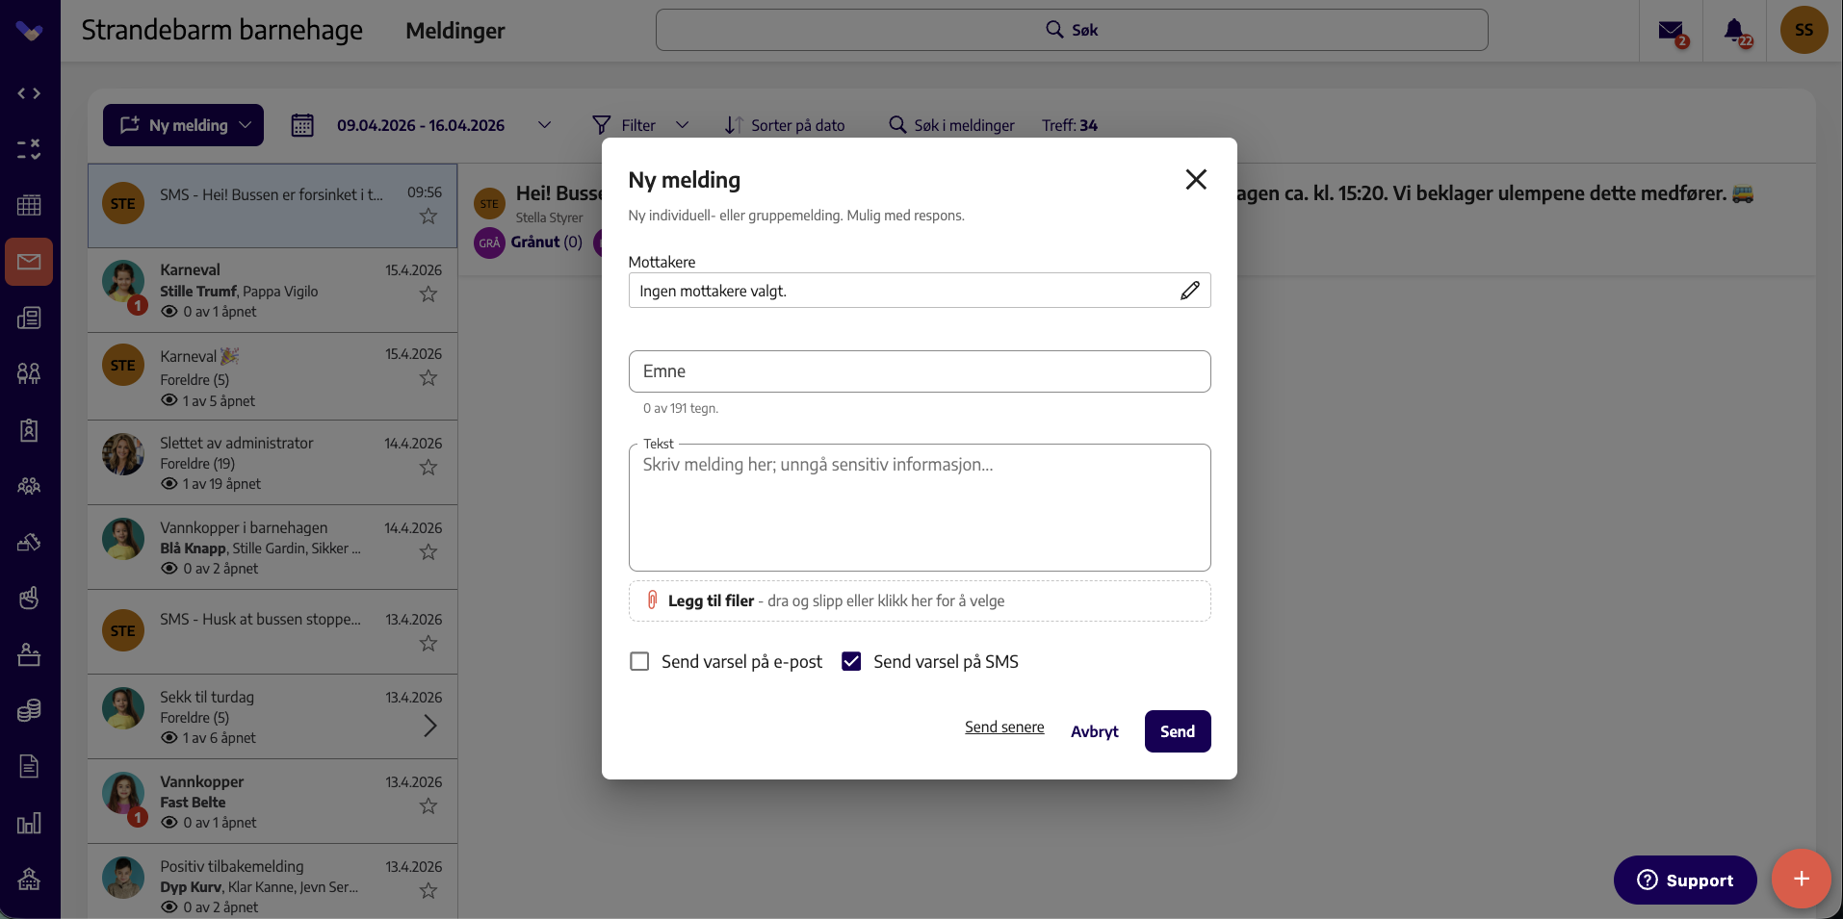Image resolution: width=1843 pixels, height=919 pixels.
Task: Open the Sekk til turdag message
Action: pyautogui.click(x=273, y=717)
